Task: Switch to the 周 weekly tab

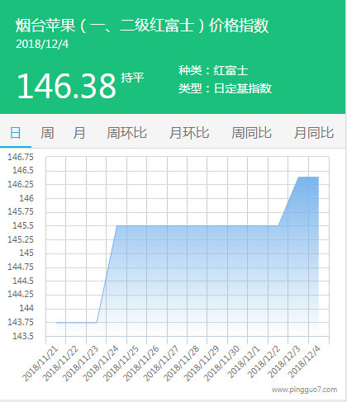Action: (x=47, y=133)
